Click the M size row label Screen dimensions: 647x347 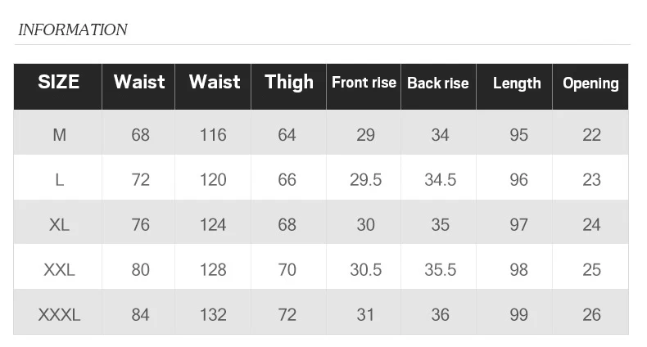point(60,135)
